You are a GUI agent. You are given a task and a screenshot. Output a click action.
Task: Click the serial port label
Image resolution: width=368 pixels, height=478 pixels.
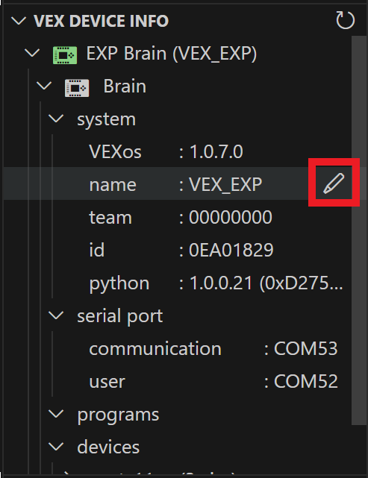coord(120,316)
